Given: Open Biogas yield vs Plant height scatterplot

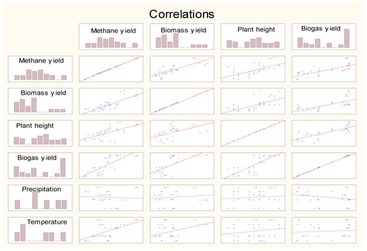Looking at the screenshot, I should click(x=253, y=166).
